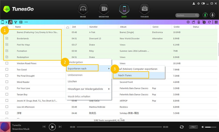The width and height of the screenshot is (219, 132).
Task: Select the music note category icon
Action: [x=10, y=22]
